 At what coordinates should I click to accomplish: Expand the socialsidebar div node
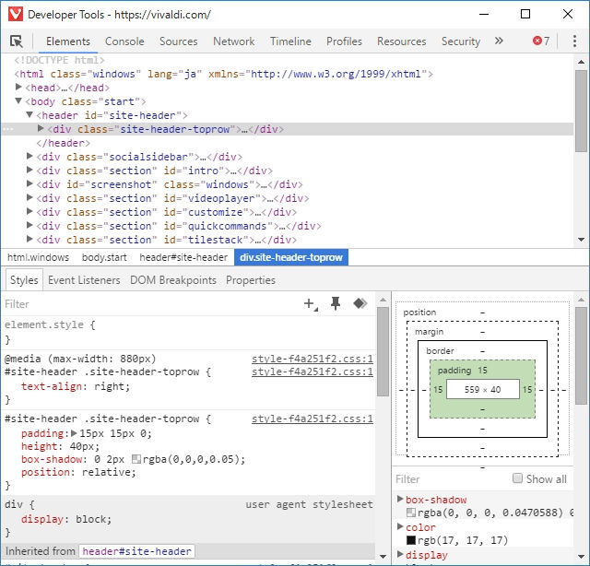pyautogui.click(x=29, y=156)
